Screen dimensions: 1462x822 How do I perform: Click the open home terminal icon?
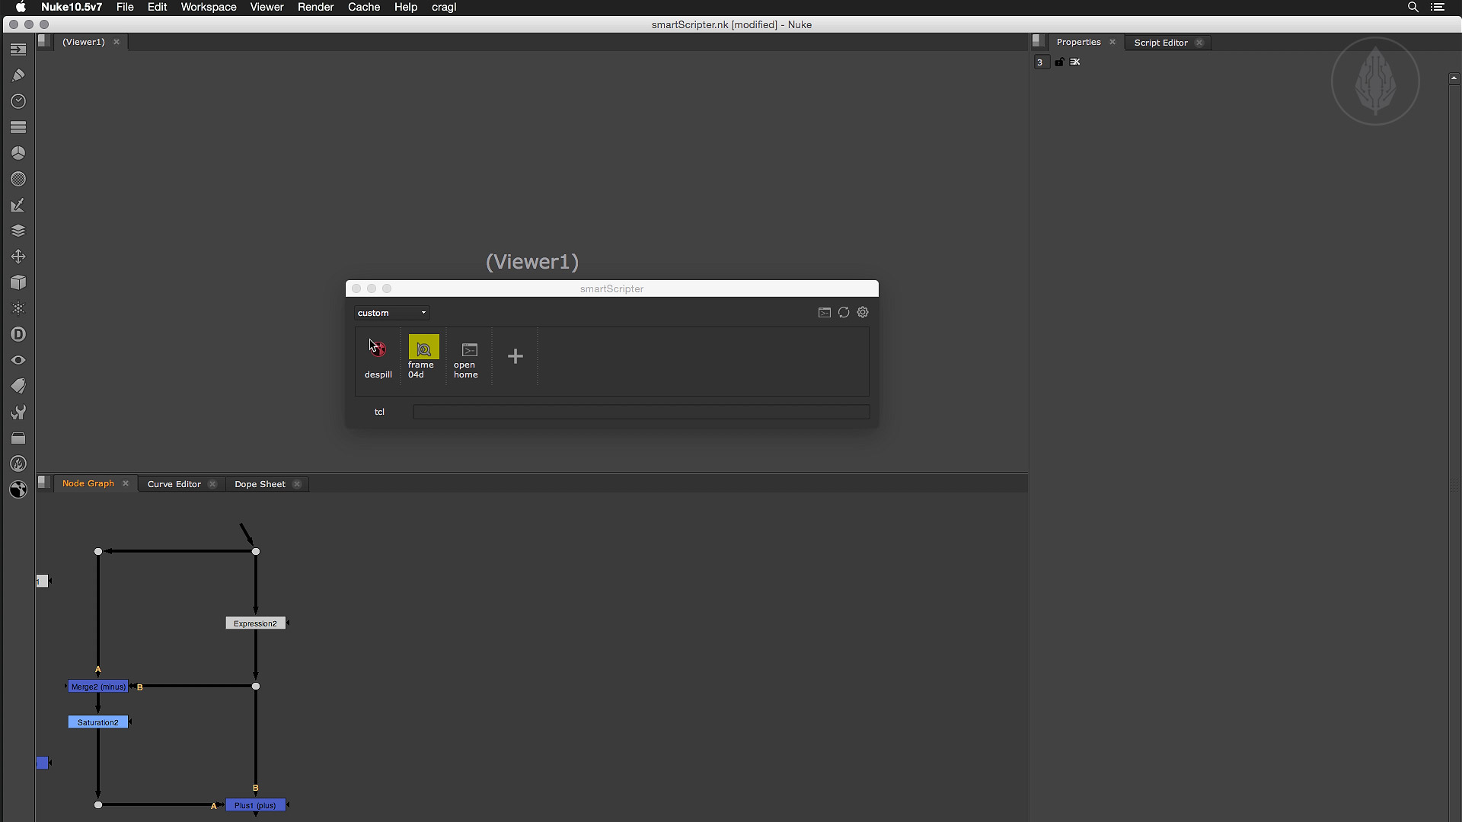tap(469, 350)
